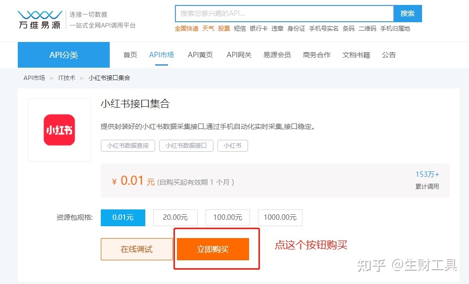Viewport: 469px width, 284px height.
Task: Click the 立即购买 button
Action: pos(213,249)
